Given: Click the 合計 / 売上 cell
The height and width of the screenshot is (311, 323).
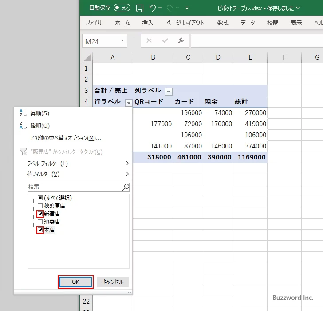Looking at the screenshot, I should click(x=113, y=91).
